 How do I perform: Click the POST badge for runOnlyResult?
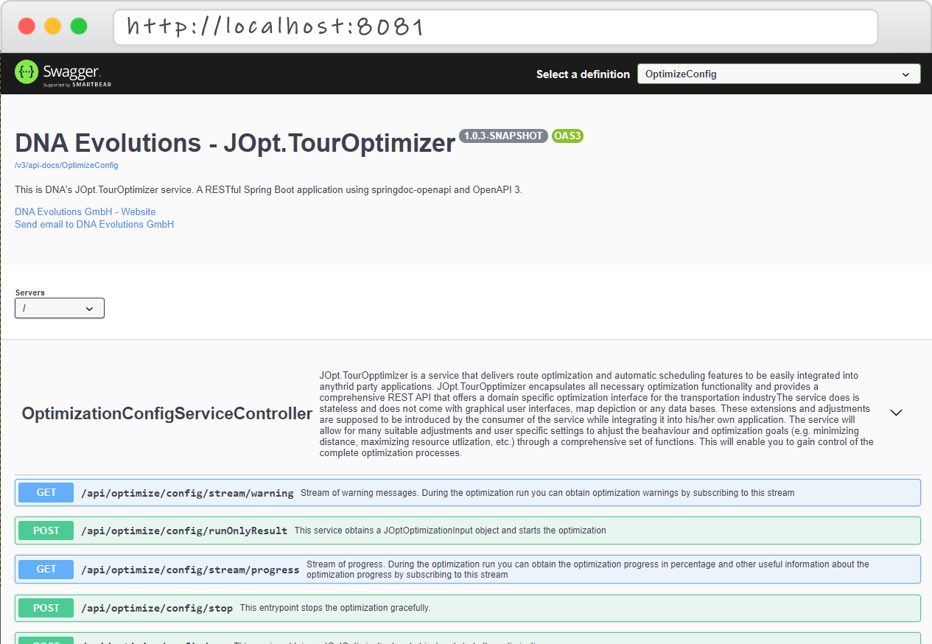tap(46, 531)
